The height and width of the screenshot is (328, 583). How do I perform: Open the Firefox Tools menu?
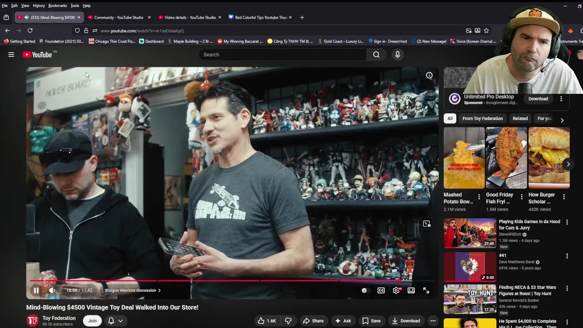pos(75,5)
